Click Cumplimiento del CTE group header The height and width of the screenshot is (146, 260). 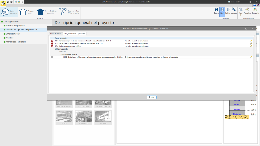point(69,54)
